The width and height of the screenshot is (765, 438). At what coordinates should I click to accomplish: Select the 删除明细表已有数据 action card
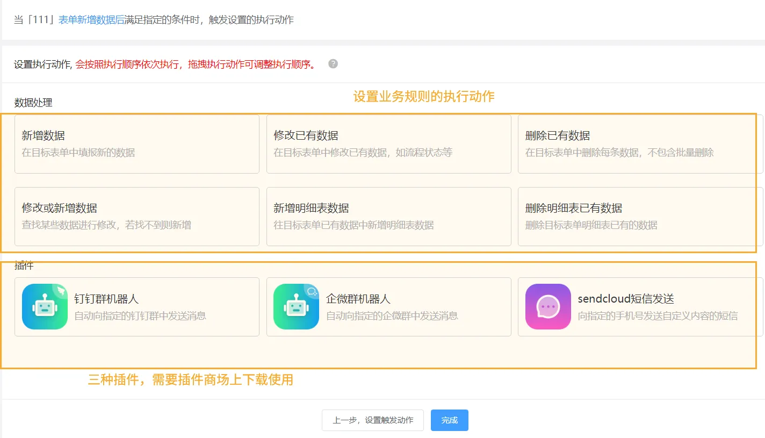pyautogui.click(x=639, y=217)
